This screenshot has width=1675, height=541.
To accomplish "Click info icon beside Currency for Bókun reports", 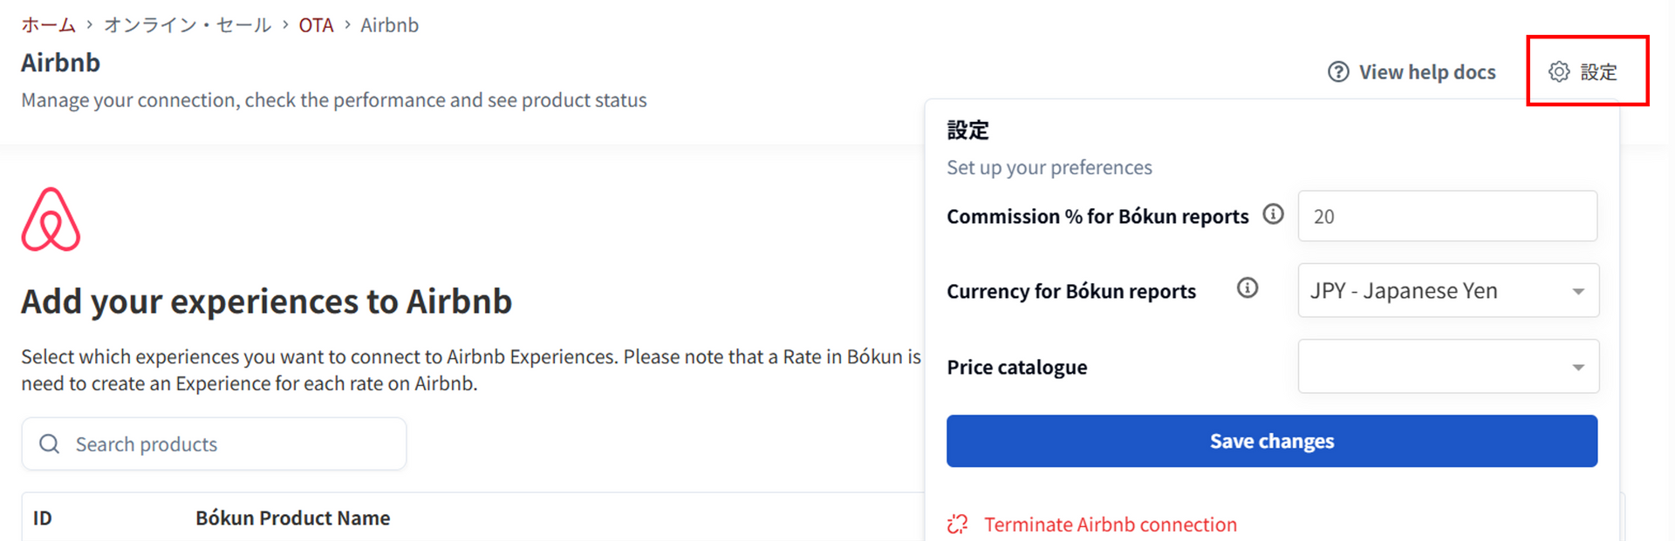I will click(1248, 288).
